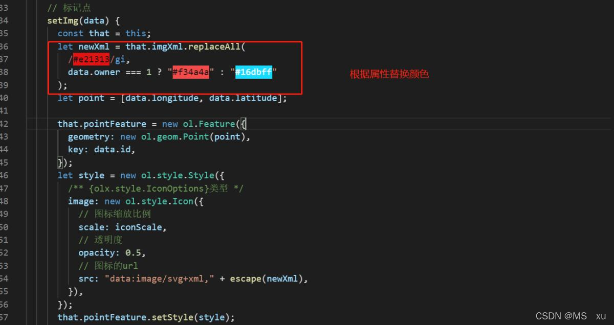Click the "geometry: new ol.geom.Point(point)" line
Image resolution: width=614 pixels, height=325 pixels.
click(x=159, y=137)
